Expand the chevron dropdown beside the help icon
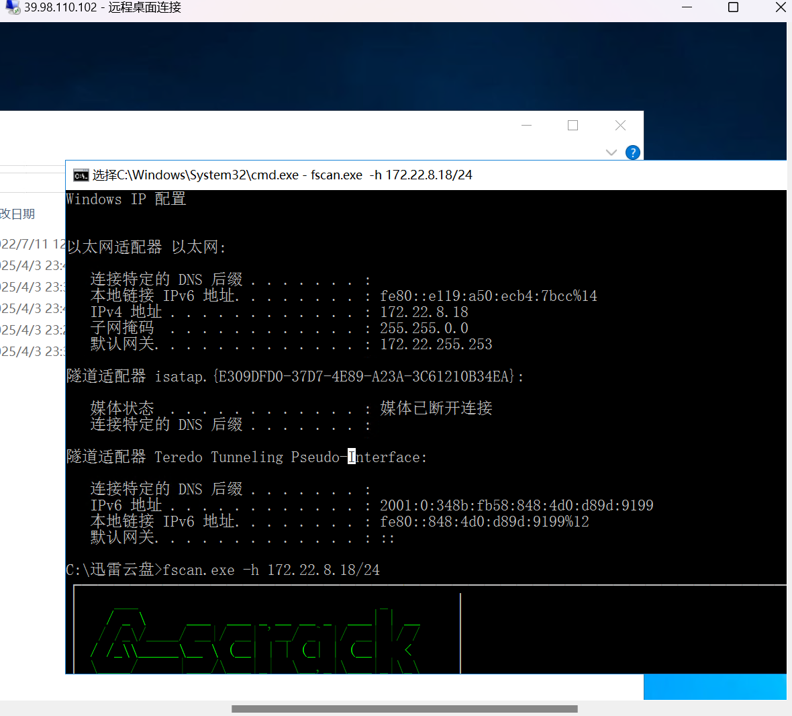Image resolution: width=792 pixels, height=716 pixels. coord(611,152)
